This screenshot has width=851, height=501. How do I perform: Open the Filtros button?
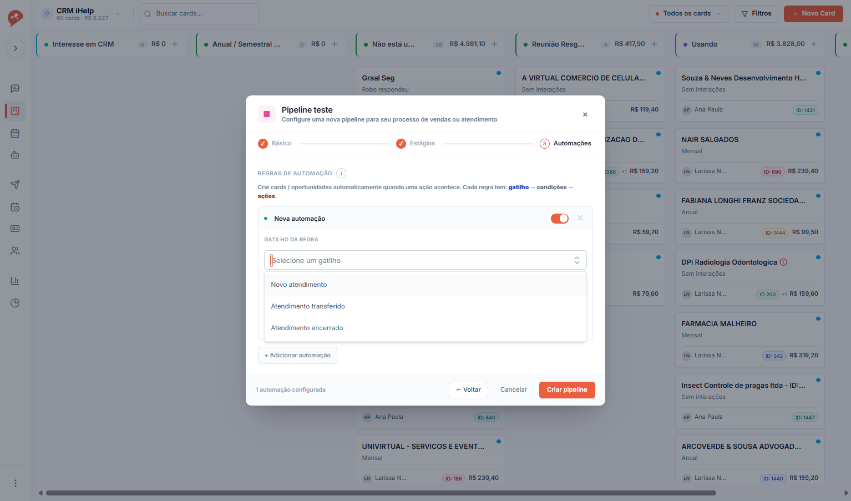pyautogui.click(x=757, y=14)
